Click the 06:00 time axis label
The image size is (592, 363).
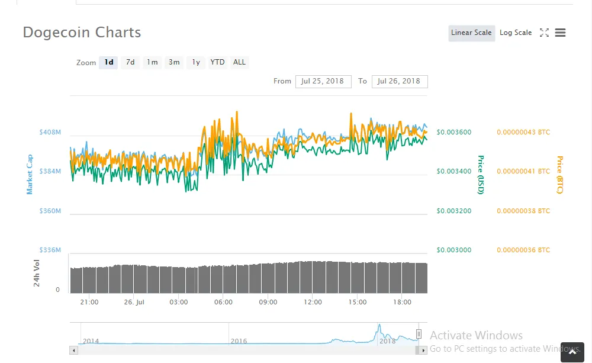(224, 302)
